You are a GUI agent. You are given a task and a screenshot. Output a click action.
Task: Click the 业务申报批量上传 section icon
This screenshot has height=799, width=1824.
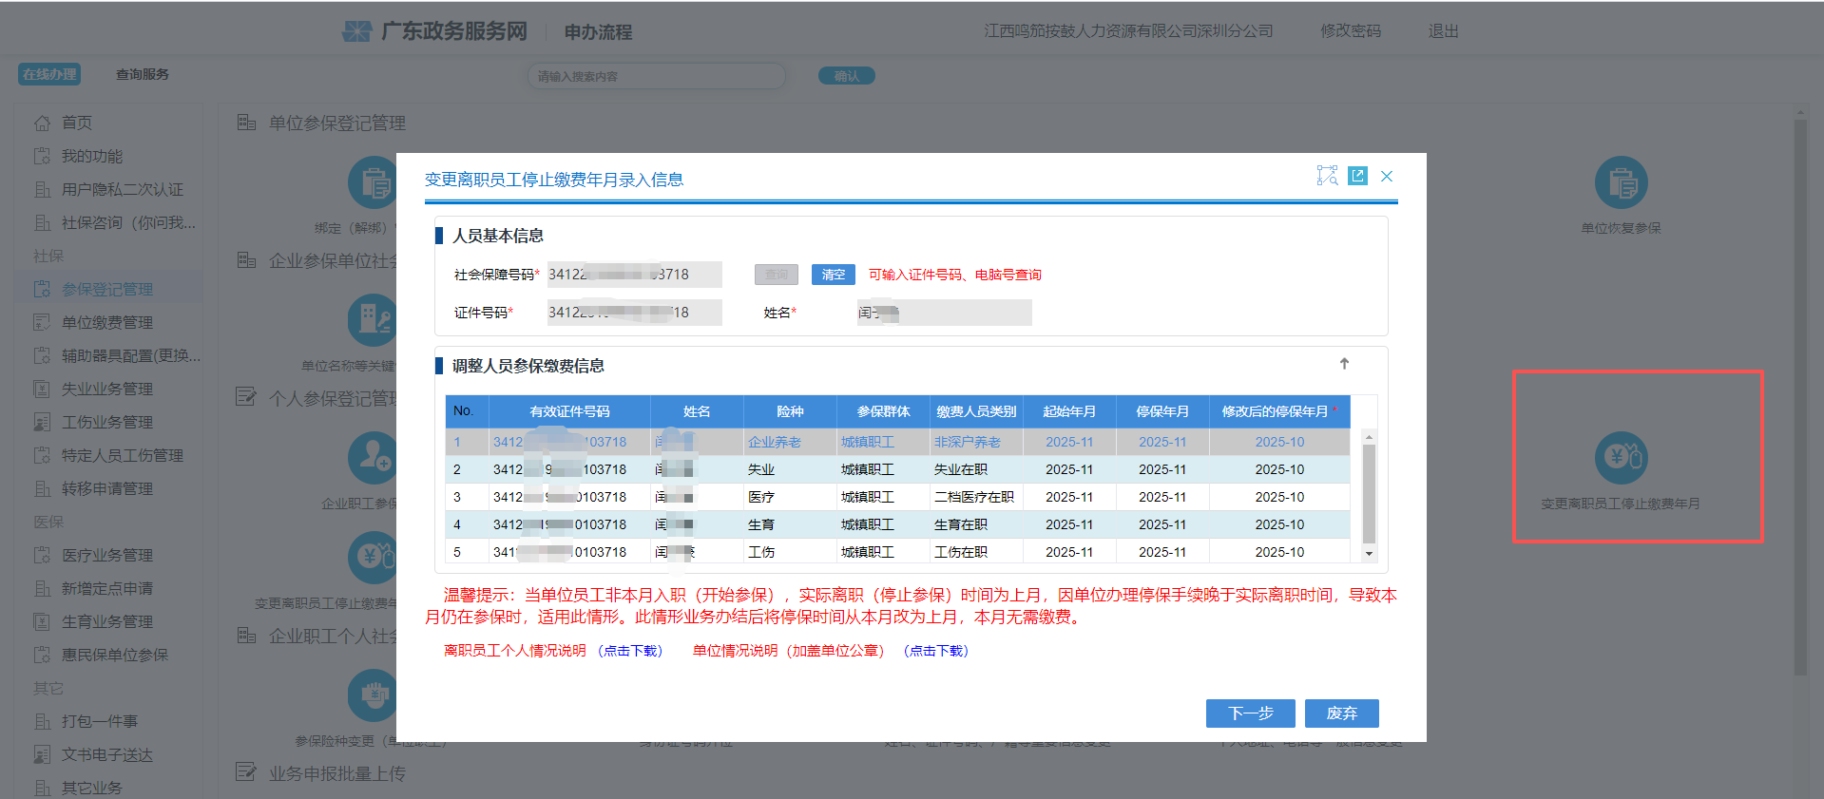(246, 772)
